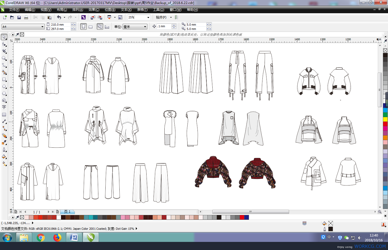Select the Smart fill tool

4,72
